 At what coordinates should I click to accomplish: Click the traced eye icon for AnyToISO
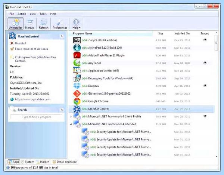pyautogui.click(x=205, y=63)
